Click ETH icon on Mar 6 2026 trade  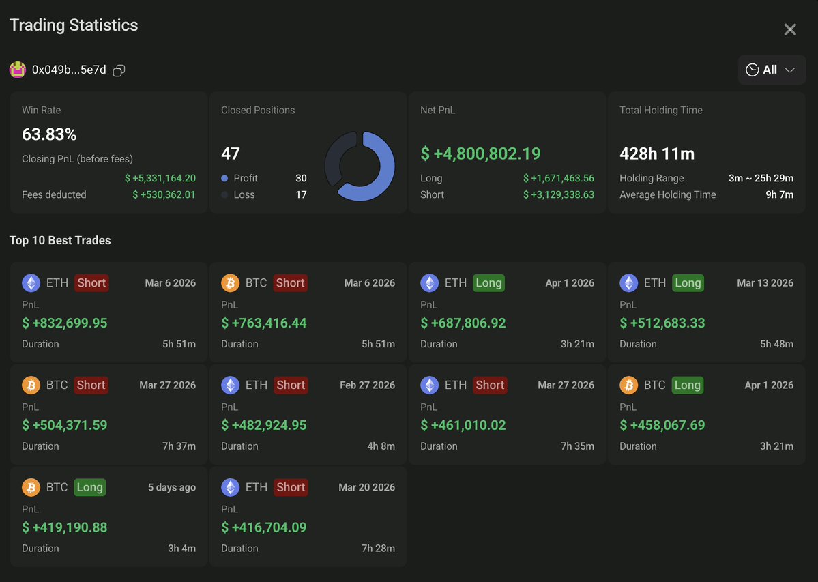(x=31, y=282)
